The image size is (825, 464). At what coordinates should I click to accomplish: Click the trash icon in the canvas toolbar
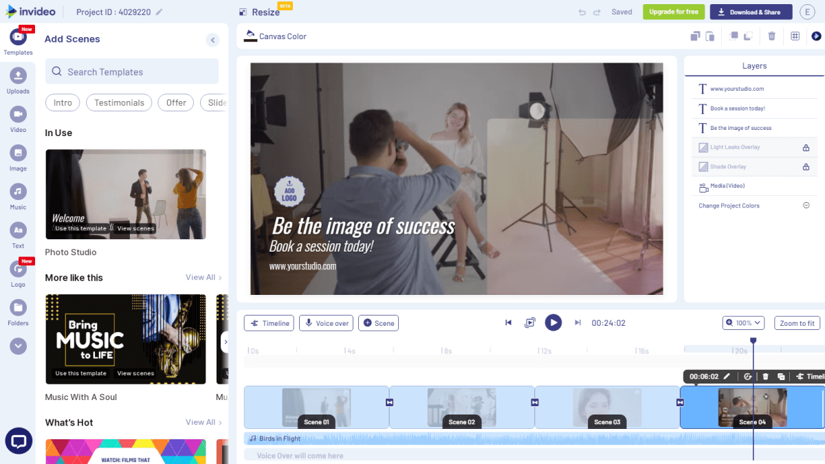point(771,36)
